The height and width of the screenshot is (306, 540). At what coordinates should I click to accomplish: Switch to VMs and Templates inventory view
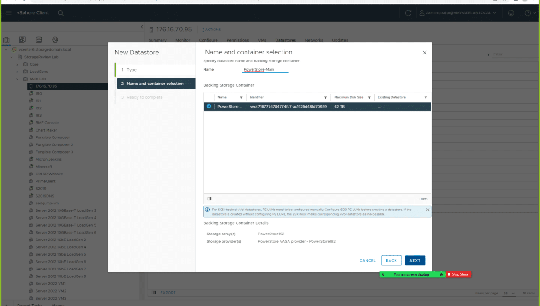pos(23,40)
